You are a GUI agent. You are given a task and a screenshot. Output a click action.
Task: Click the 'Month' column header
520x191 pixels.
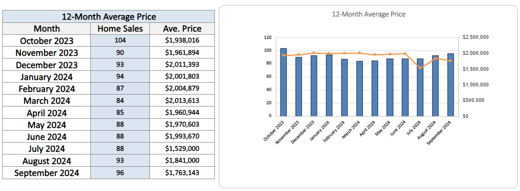[x=47, y=28]
